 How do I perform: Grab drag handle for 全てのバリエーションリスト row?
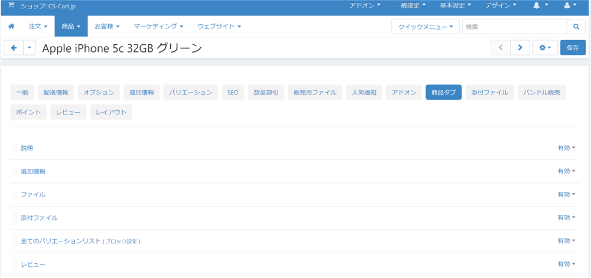click(15, 241)
